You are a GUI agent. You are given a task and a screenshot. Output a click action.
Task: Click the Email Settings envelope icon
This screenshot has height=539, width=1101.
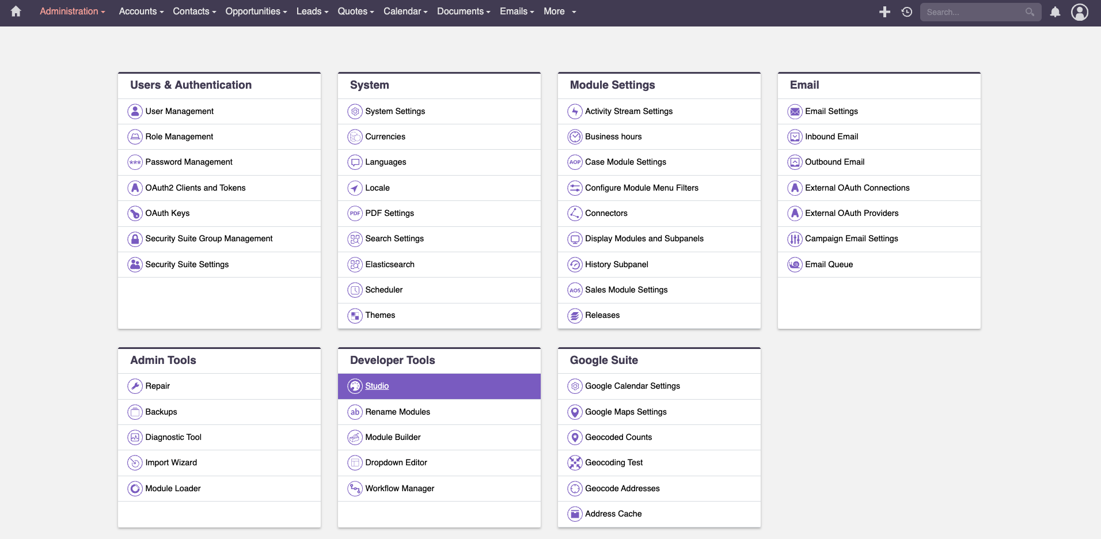click(x=795, y=112)
